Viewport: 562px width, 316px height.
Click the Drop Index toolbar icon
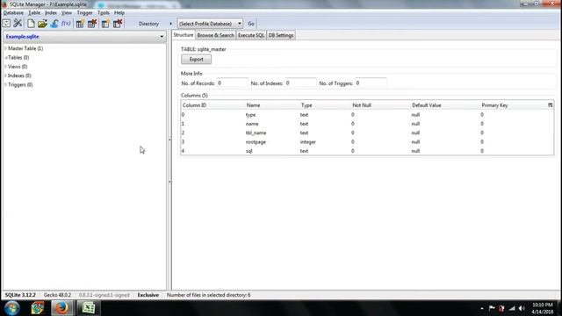[118, 24]
